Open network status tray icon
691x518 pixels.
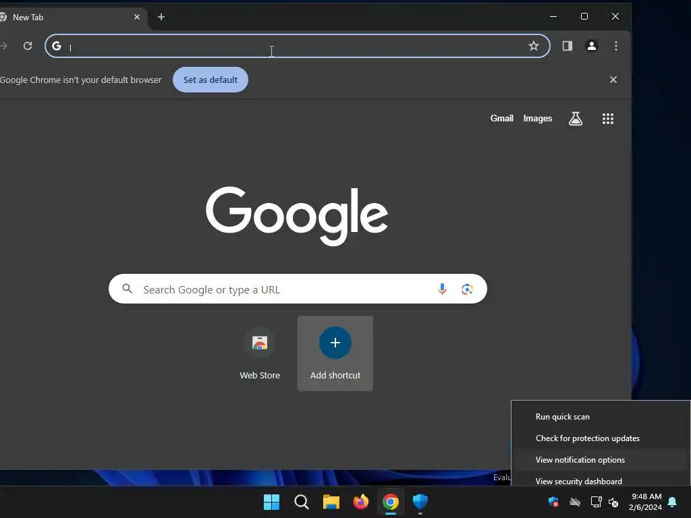tap(597, 502)
